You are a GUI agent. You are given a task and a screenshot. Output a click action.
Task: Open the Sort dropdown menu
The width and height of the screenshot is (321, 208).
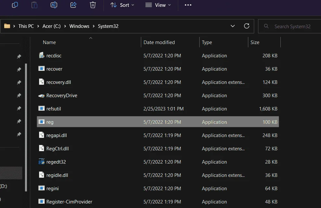[122, 5]
